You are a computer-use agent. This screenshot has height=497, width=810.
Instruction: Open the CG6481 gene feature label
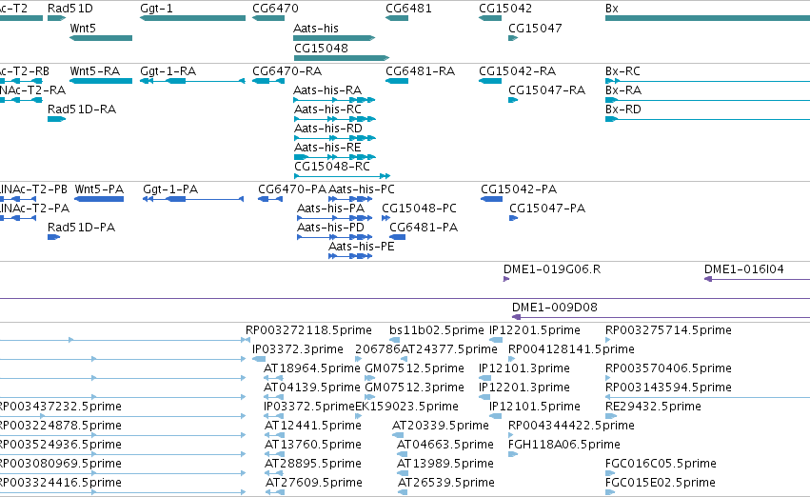[x=408, y=9]
